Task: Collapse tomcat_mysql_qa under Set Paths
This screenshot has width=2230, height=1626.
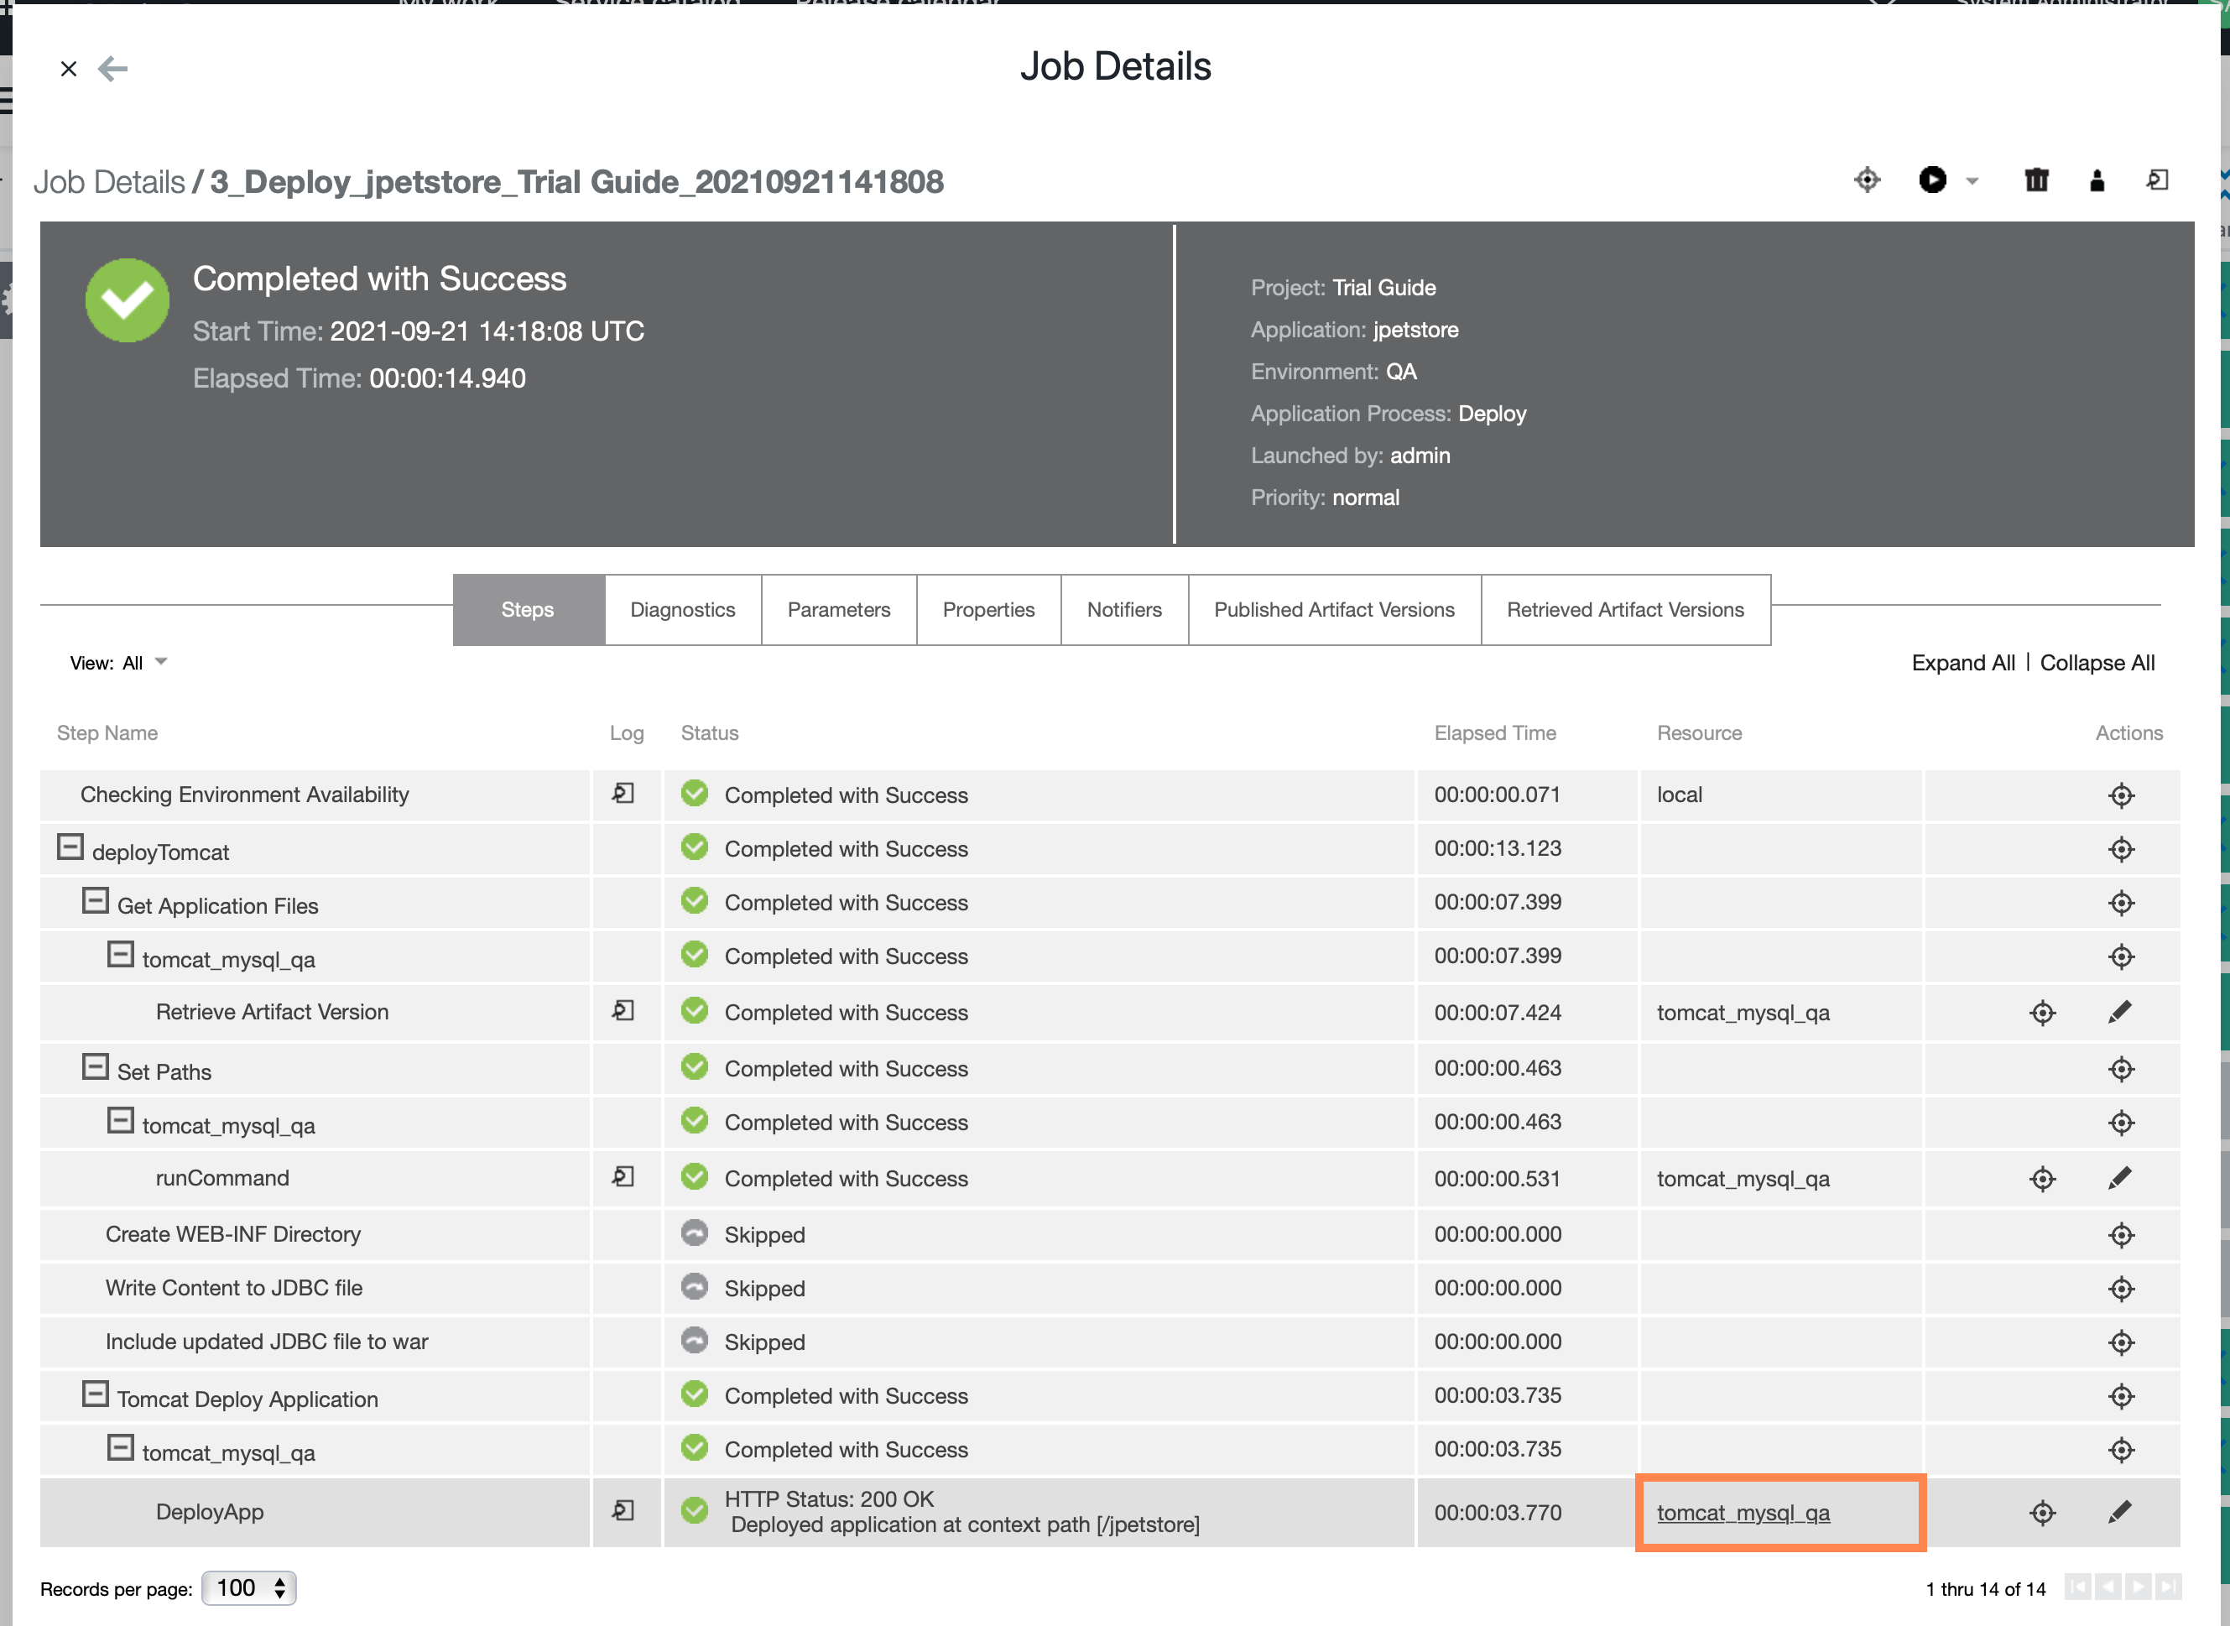Action: (120, 1120)
